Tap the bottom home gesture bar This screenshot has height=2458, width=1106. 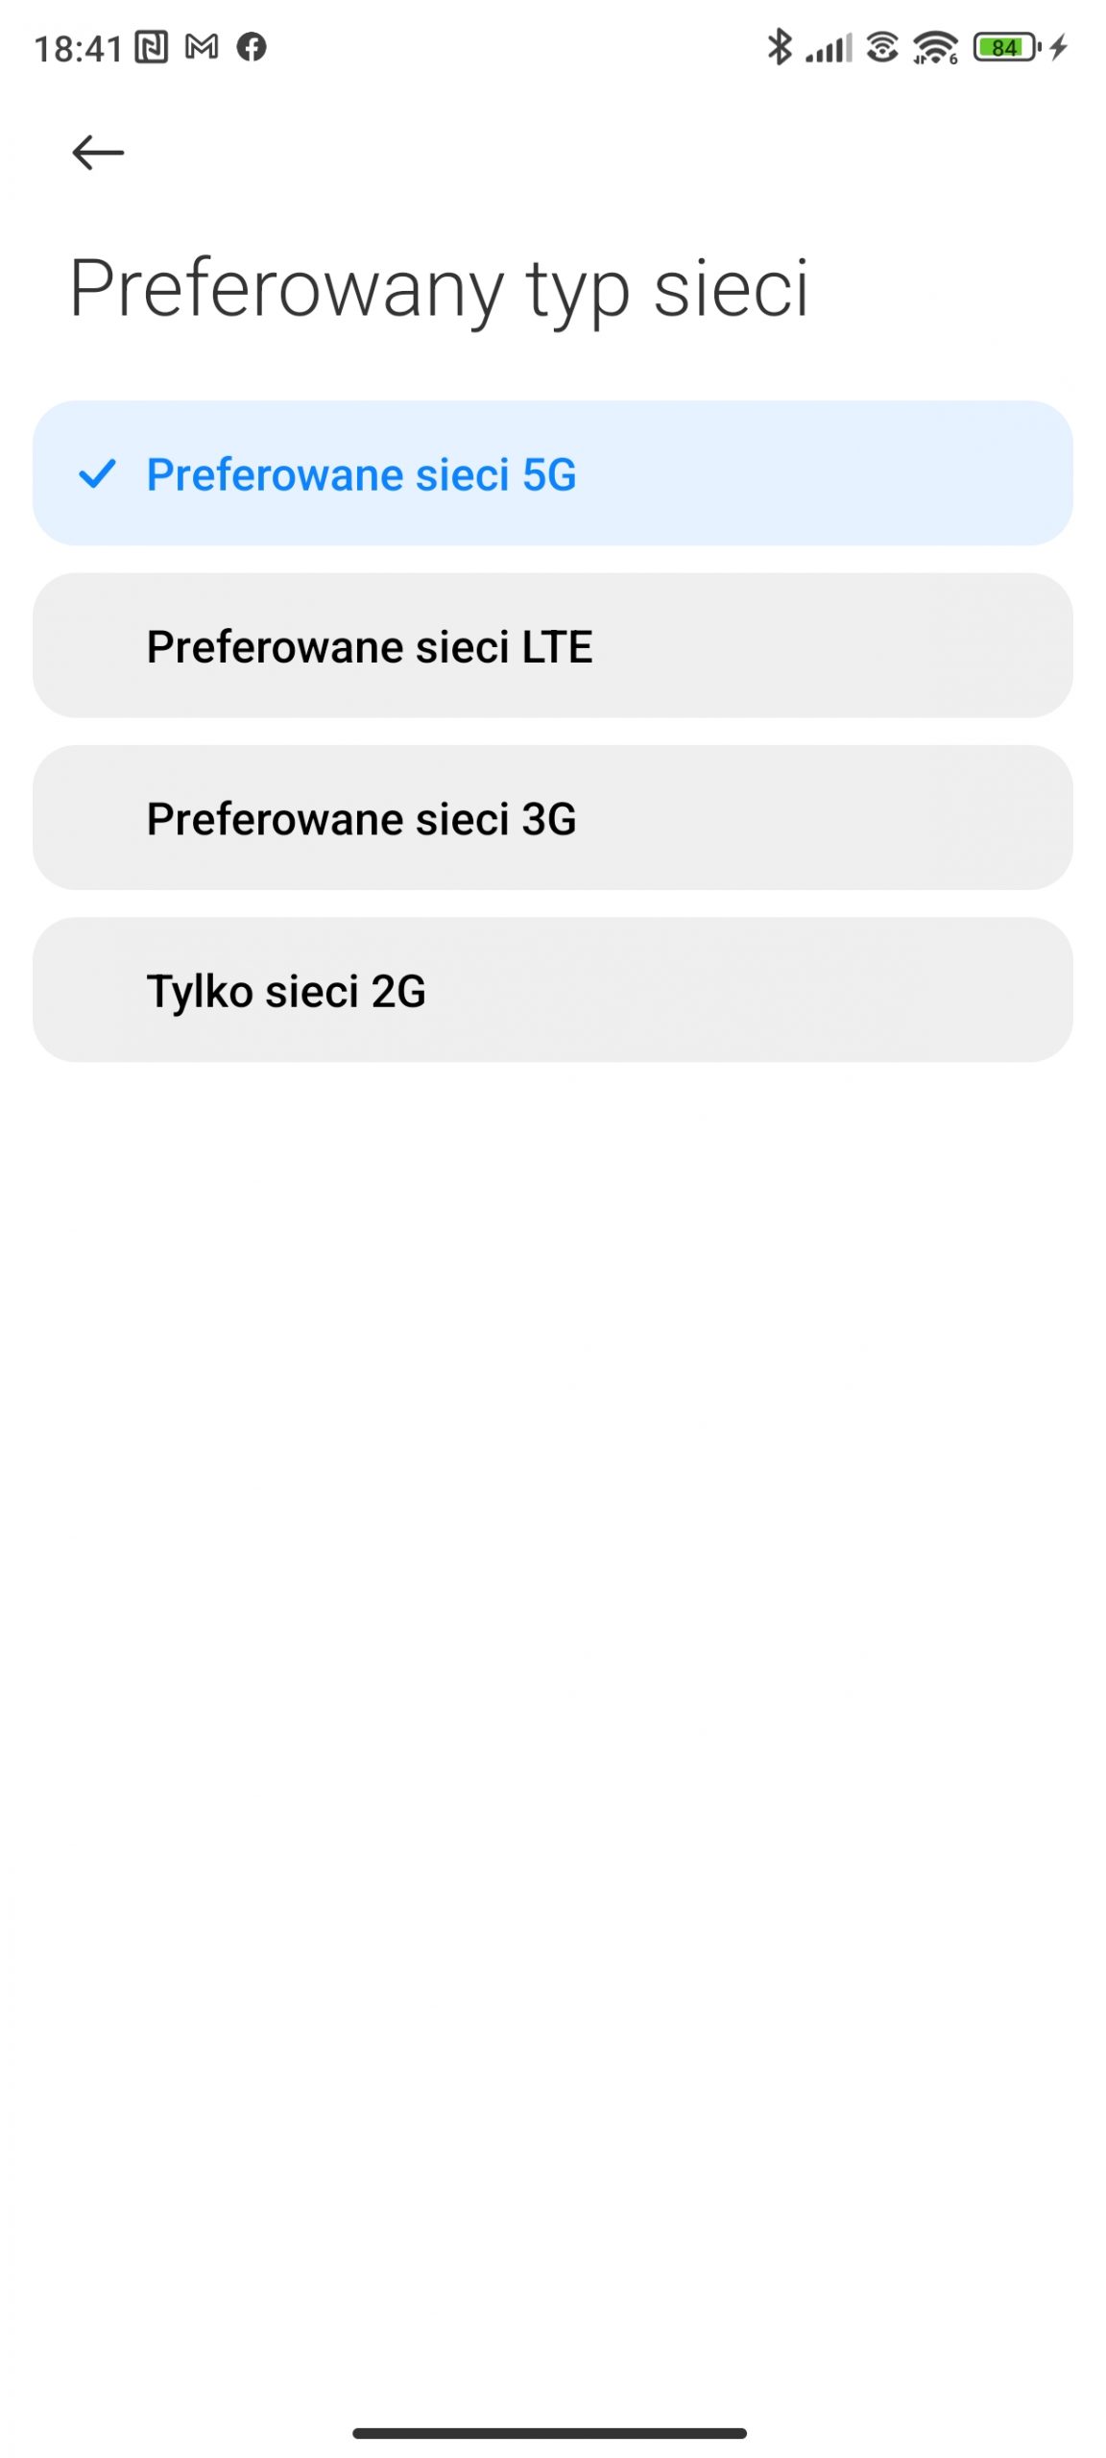click(x=549, y=2433)
